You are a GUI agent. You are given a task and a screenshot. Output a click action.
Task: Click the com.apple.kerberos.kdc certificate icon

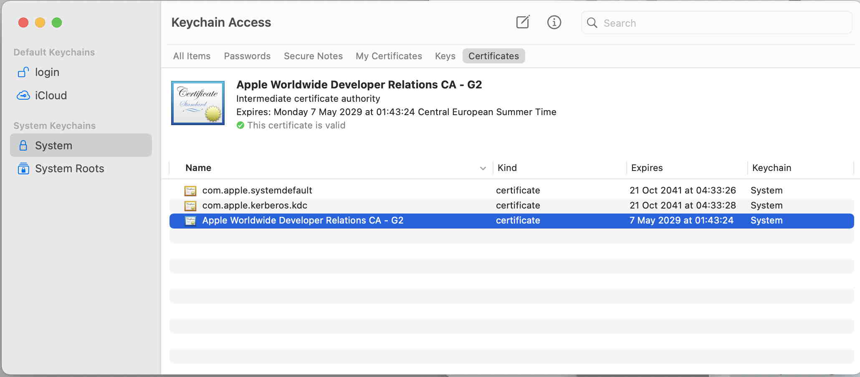[190, 206]
